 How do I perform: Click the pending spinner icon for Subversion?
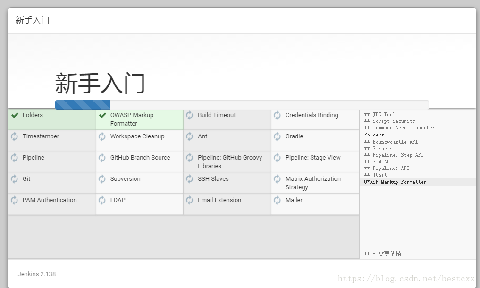102,179
